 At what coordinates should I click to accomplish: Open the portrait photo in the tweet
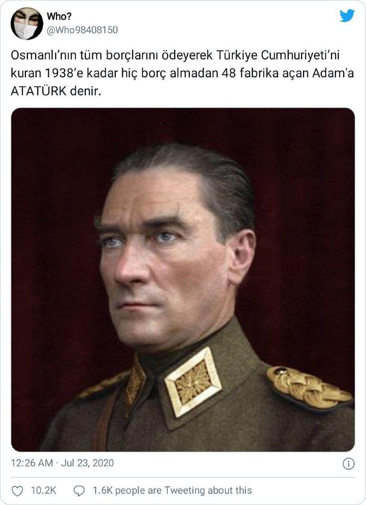click(183, 280)
